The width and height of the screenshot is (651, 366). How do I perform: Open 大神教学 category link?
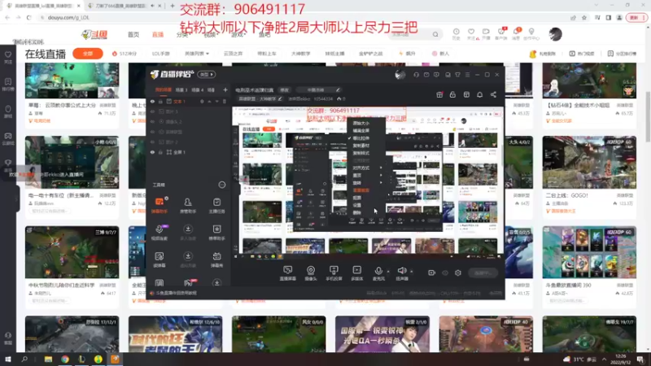click(x=300, y=54)
